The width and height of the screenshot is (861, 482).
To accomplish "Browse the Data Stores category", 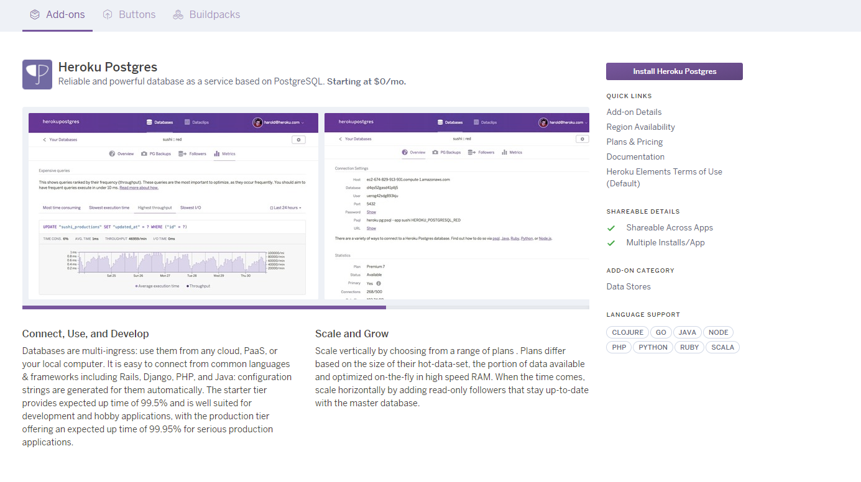I will (628, 286).
